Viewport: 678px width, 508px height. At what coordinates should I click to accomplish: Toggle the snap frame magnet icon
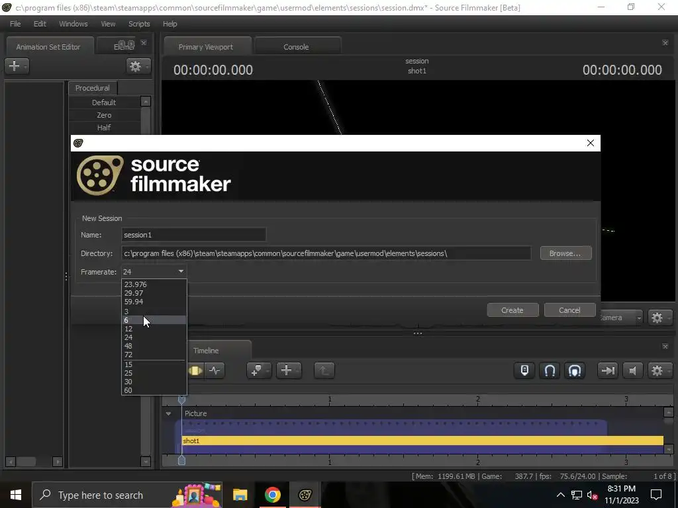[575, 370]
